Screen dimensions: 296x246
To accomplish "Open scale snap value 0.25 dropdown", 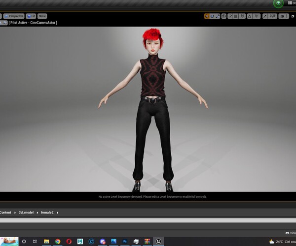I will coord(272,16).
